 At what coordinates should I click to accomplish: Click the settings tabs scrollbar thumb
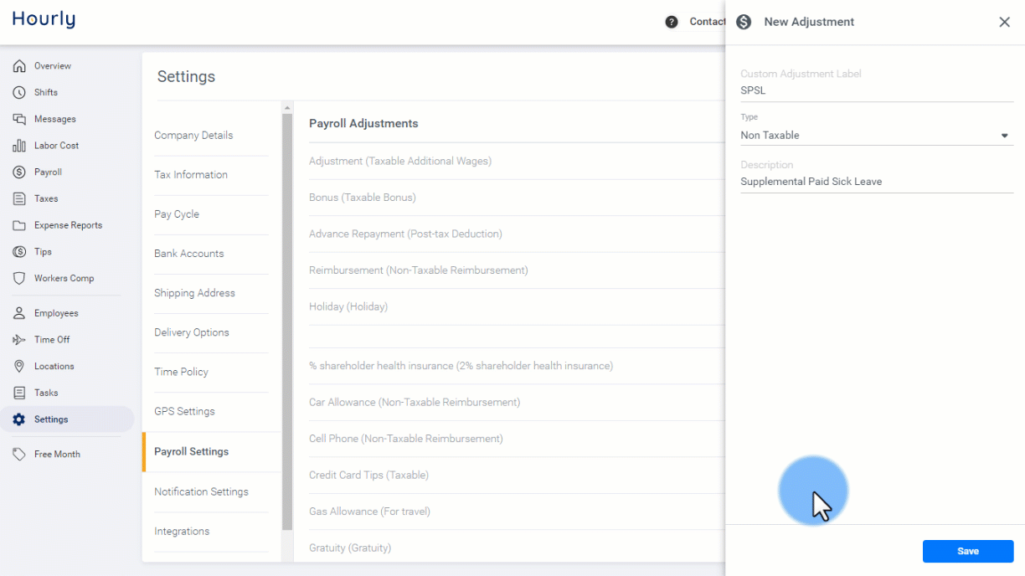(287, 321)
